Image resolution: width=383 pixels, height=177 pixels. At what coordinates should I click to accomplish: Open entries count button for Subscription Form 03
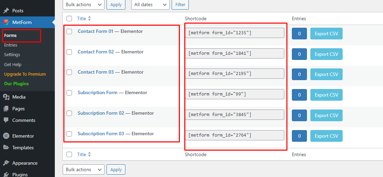[x=299, y=136]
